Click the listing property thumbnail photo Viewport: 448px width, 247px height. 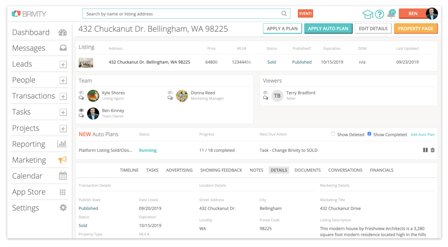point(85,62)
